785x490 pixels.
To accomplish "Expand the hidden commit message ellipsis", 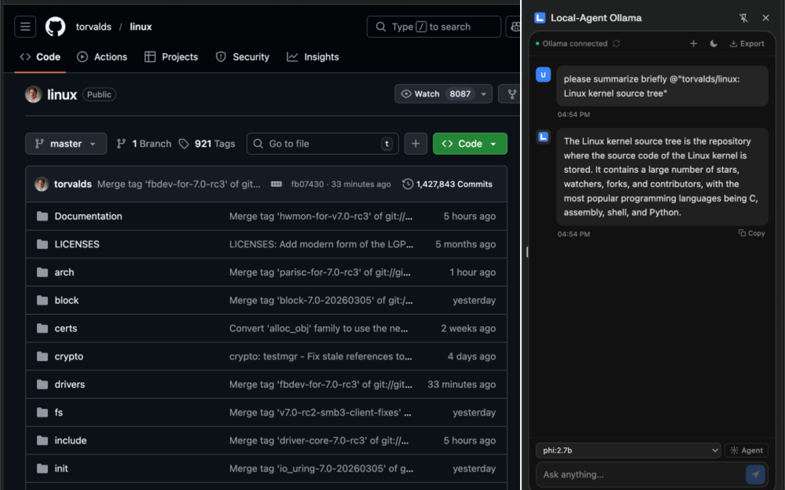I will (x=277, y=184).
